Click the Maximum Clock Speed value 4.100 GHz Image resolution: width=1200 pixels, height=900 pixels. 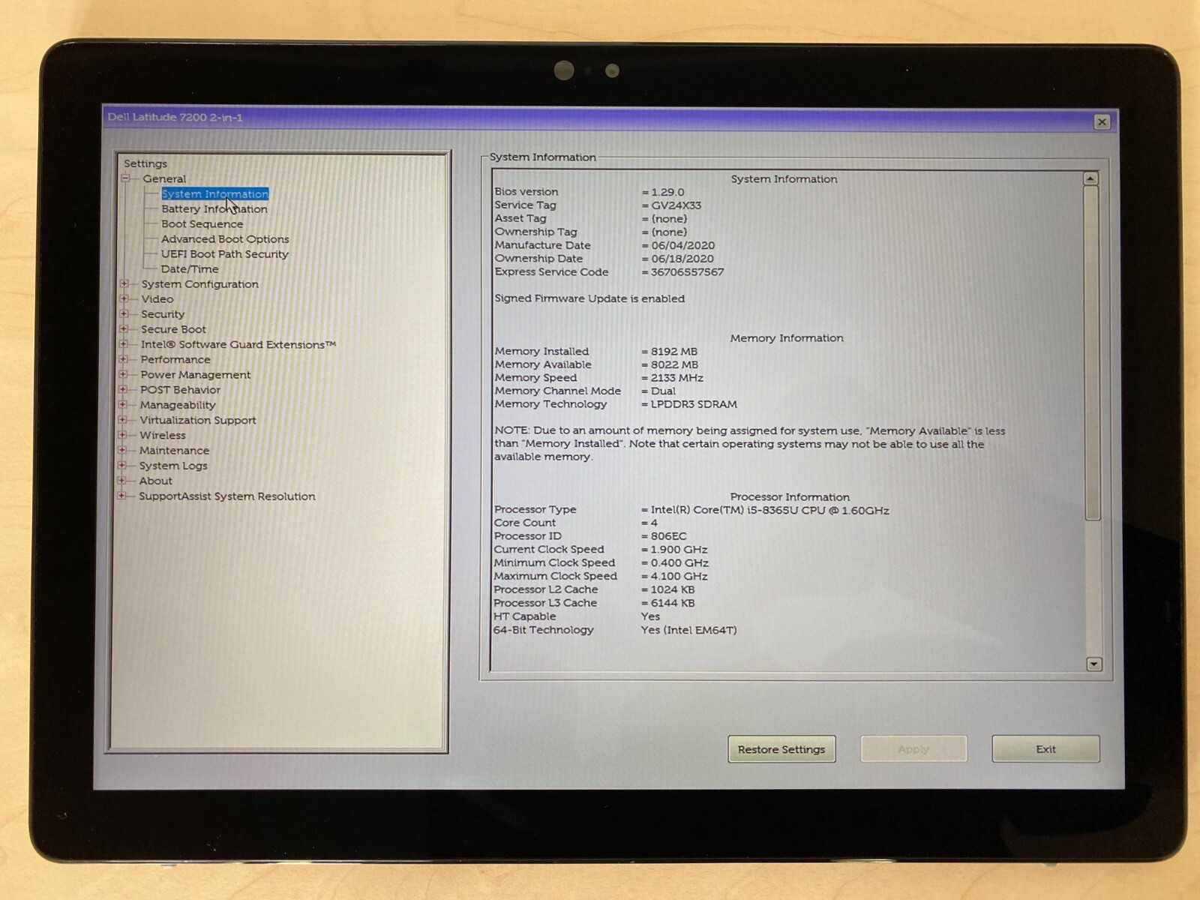679,576
